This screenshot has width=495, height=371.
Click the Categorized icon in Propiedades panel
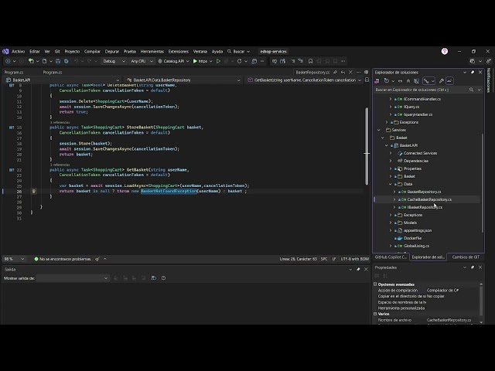click(x=377, y=276)
